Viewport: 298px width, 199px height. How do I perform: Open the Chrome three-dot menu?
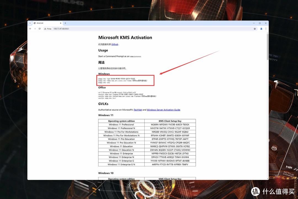(266, 29)
